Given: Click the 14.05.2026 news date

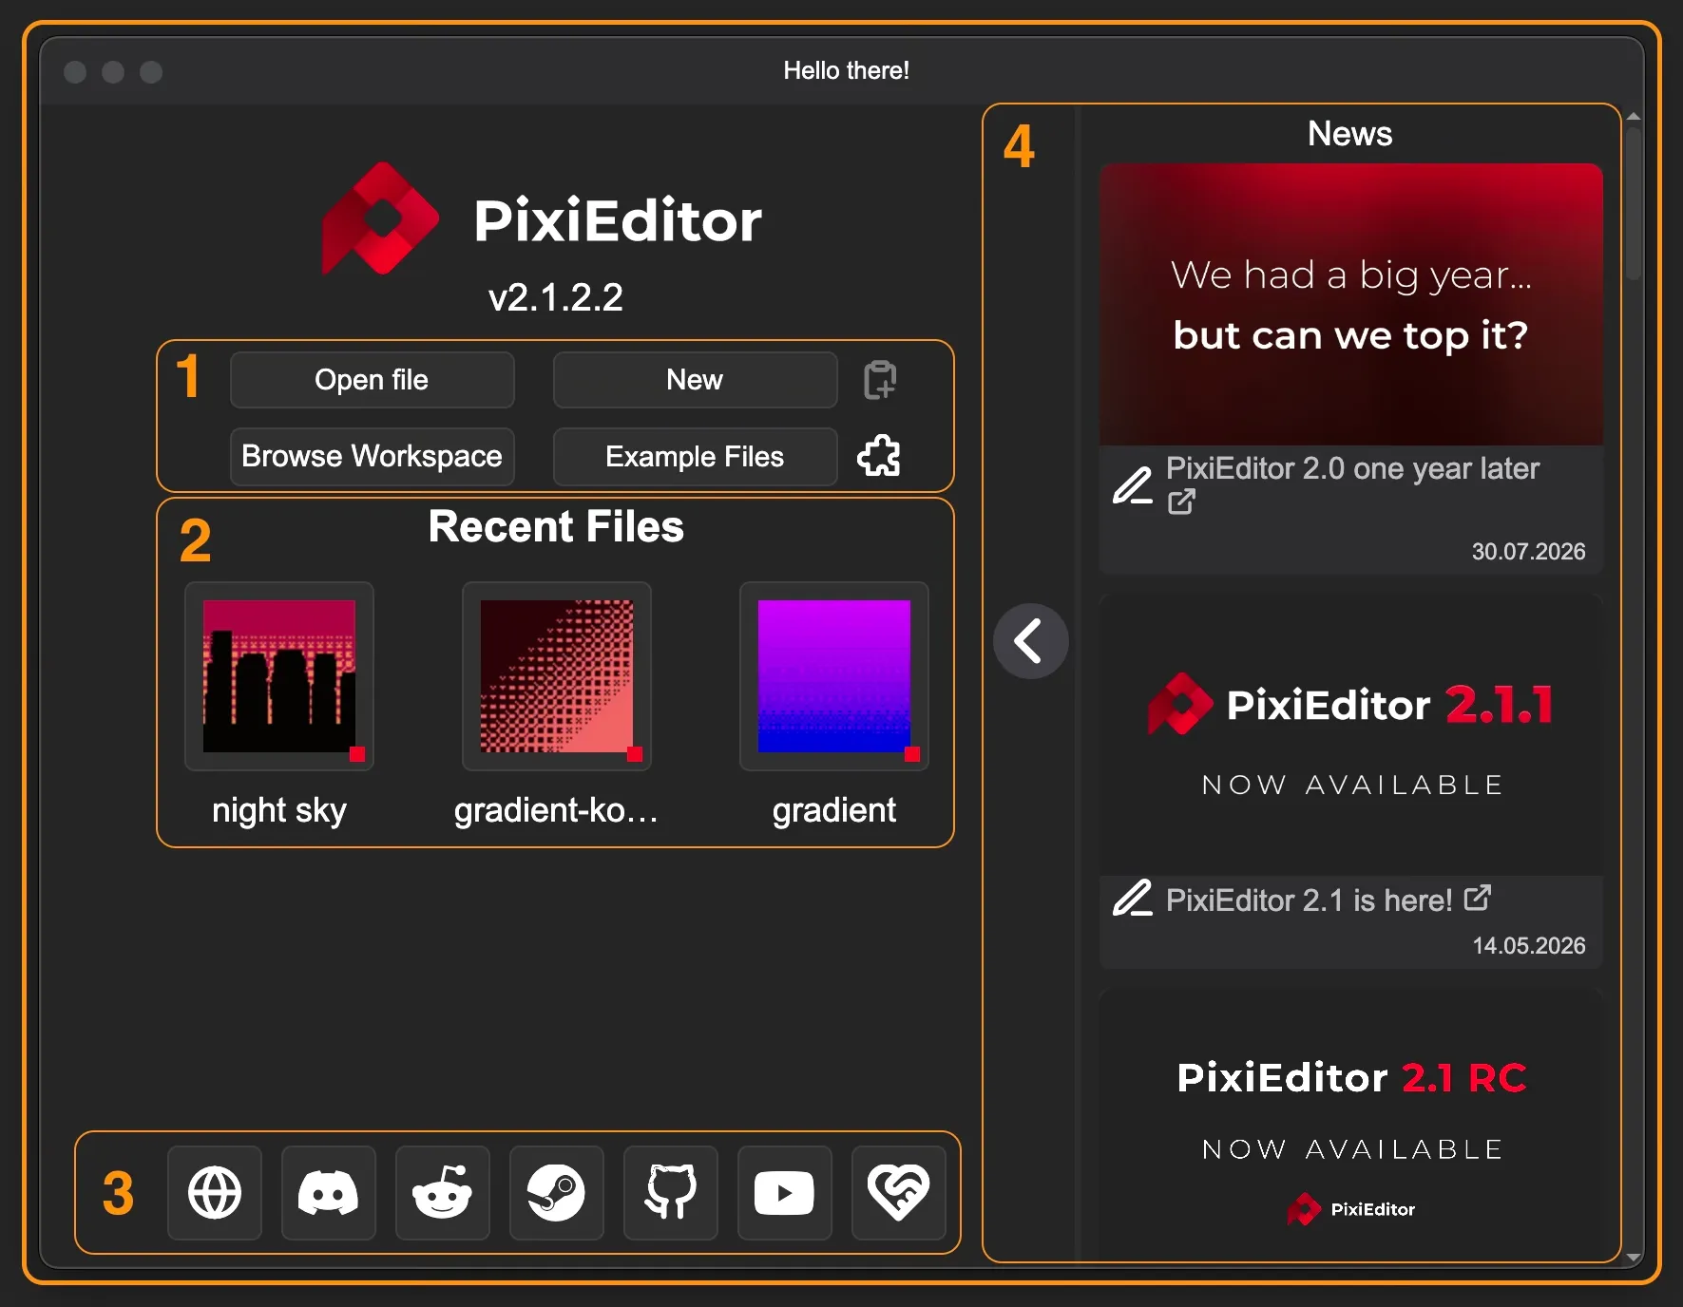Looking at the screenshot, I should coord(1528,946).
